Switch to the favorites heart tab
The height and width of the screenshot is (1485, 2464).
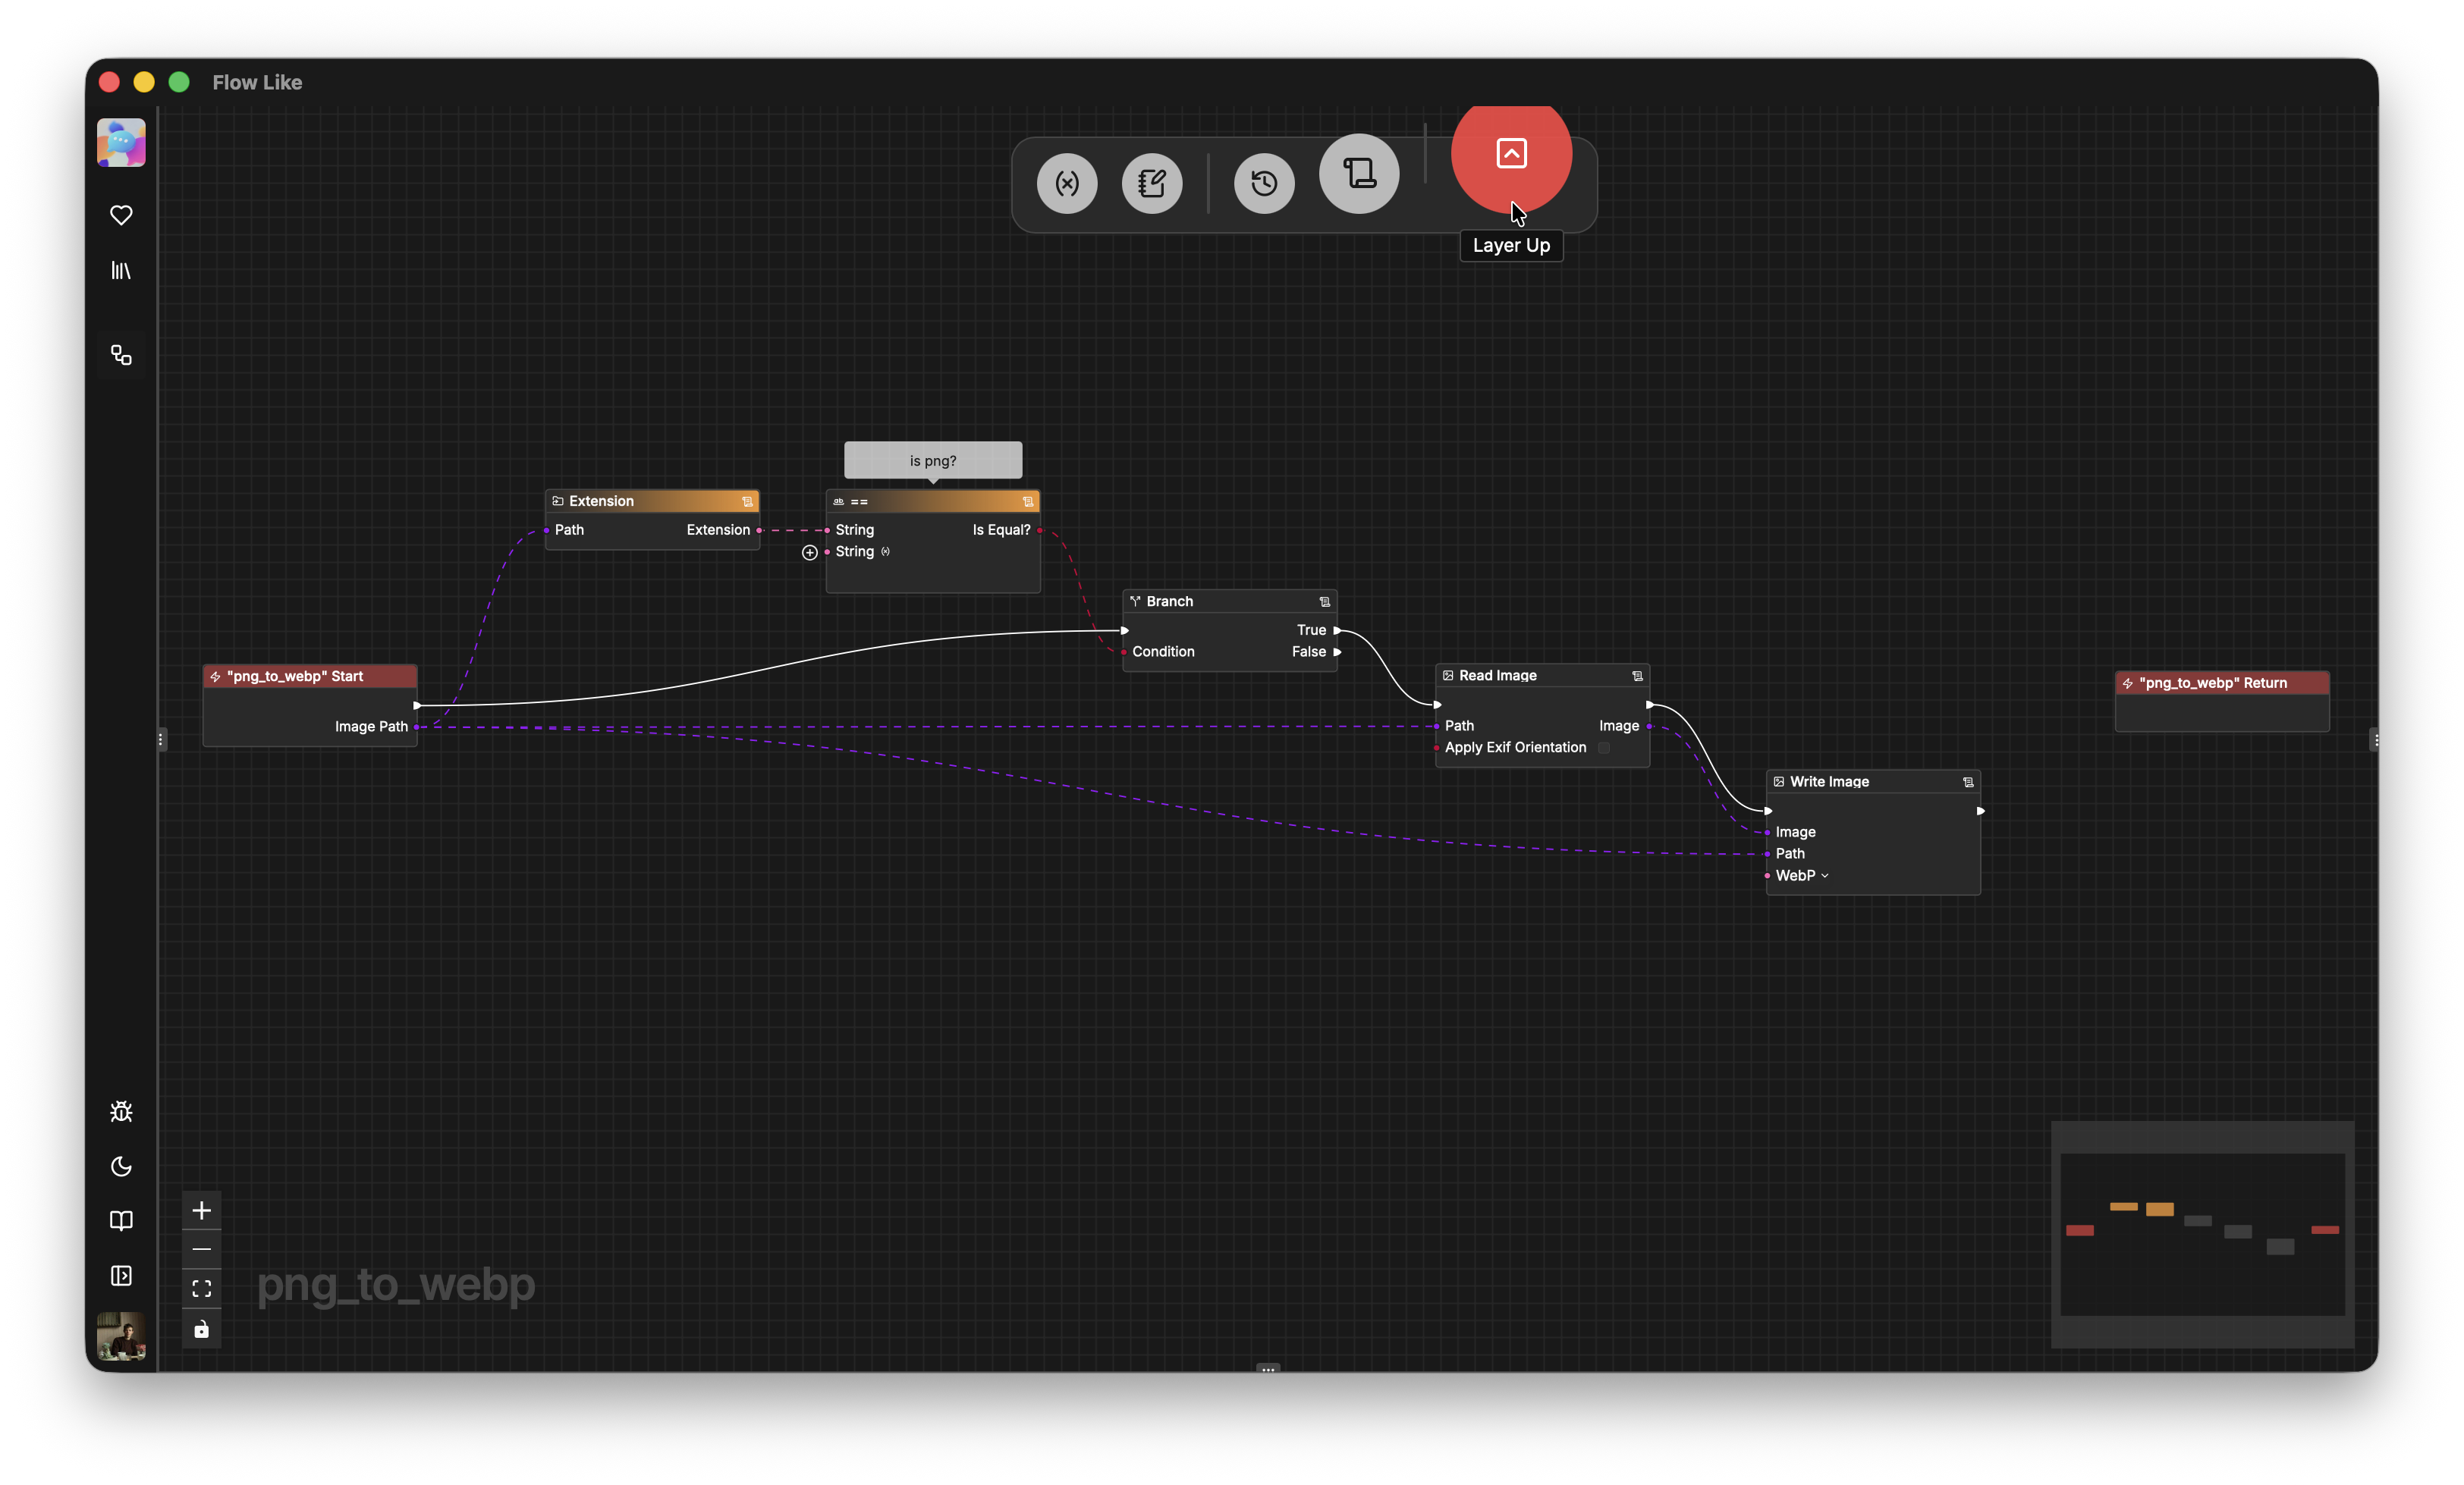(121, 215)
